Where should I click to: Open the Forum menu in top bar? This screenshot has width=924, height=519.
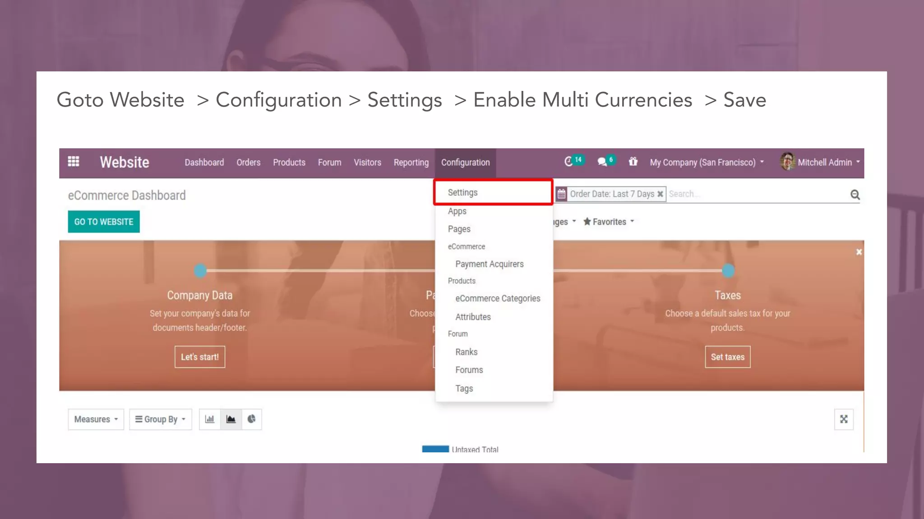pos(330,162)
